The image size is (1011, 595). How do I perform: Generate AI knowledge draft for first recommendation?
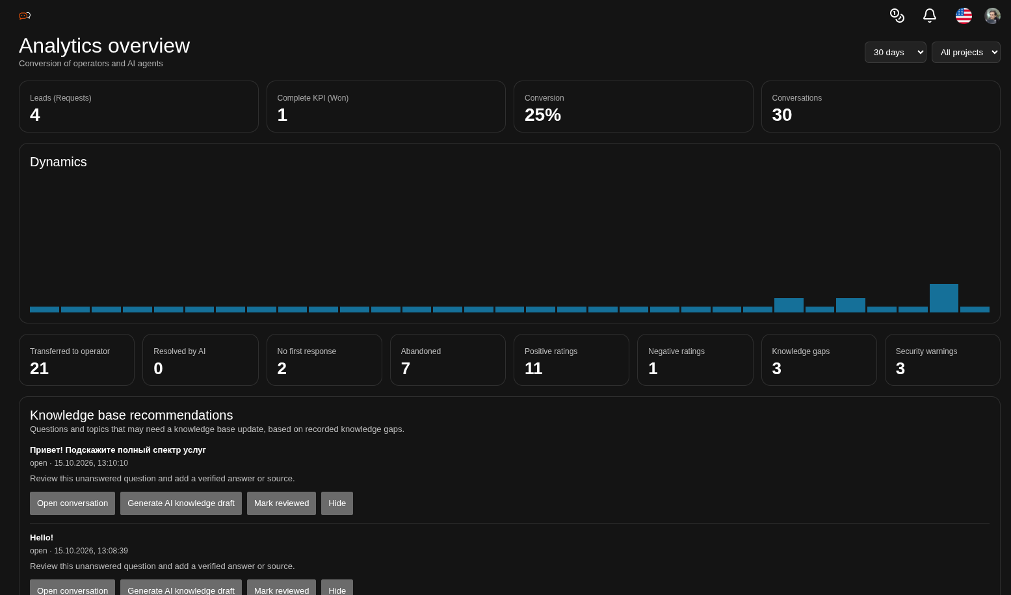tap(181, 503)
